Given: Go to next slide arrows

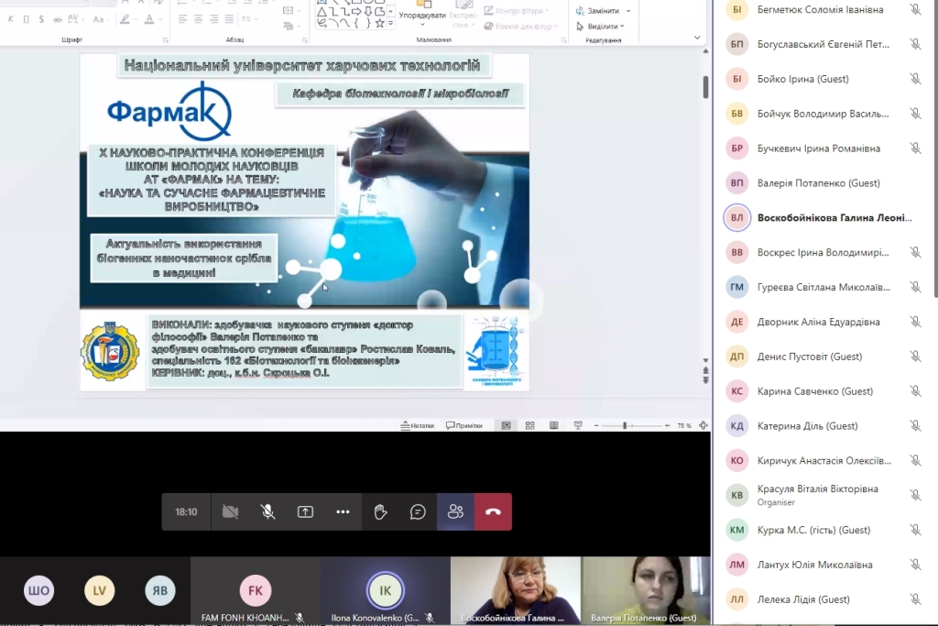Looking at the screenshot, I should coord(706,380).
